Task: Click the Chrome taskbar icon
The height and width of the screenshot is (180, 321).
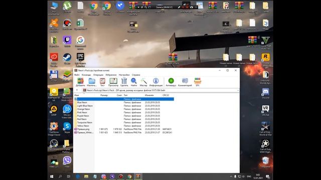Action: (x=129, y=176)
